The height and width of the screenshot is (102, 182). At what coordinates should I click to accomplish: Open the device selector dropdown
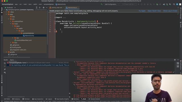point(128,4)
